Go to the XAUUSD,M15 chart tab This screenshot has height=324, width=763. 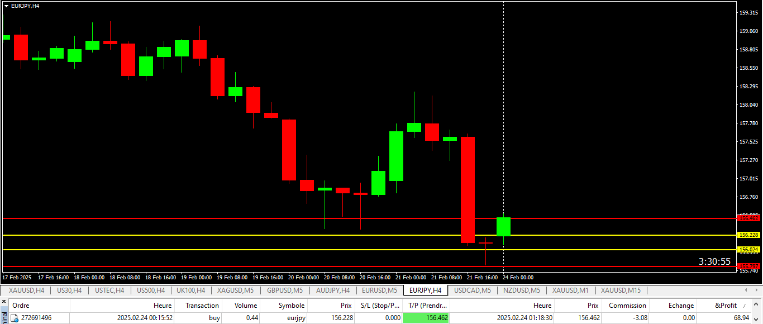tap(621, 290)
